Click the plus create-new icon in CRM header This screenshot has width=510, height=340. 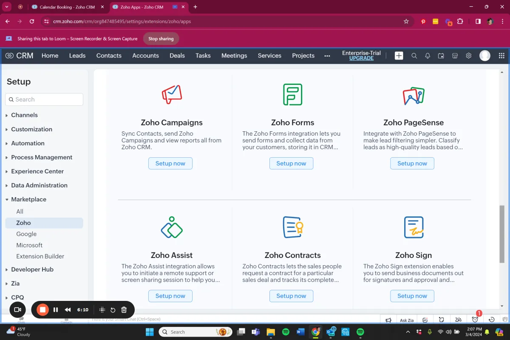(399, 56)
